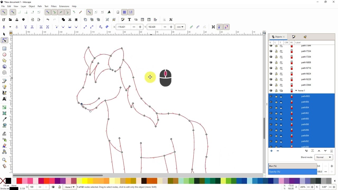338x190 pixels.
Task: Select the Zoom magnifier tool
Action: (4, 160)
